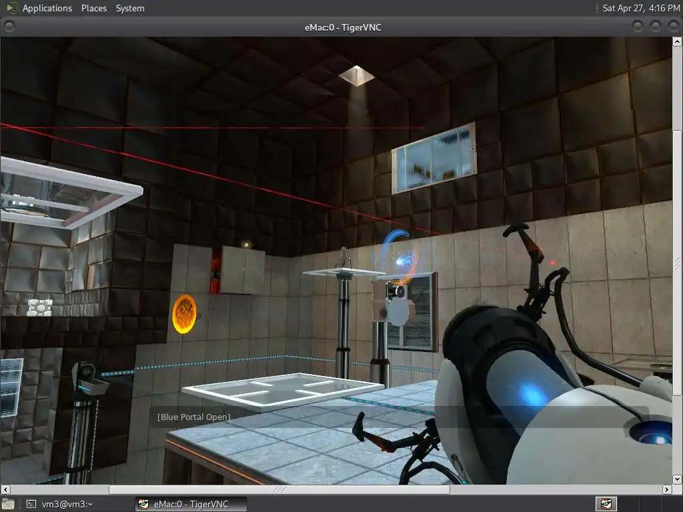
Task: Click the show desktop icon in bottom panel
Action: click(8, 504)
